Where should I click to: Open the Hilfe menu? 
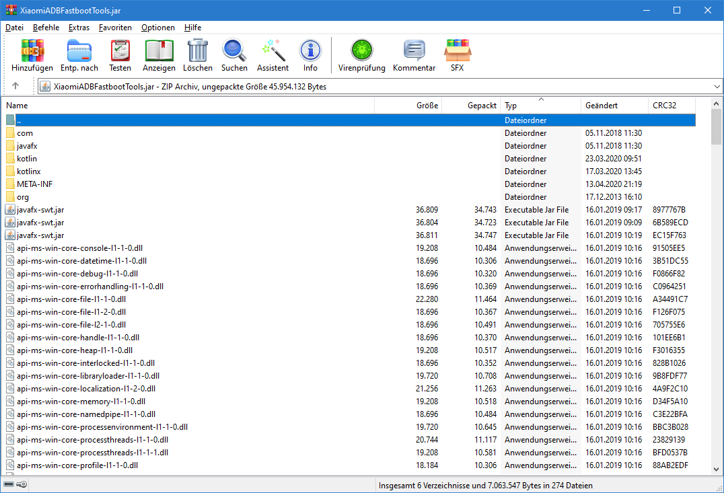(x=192, y=28)
